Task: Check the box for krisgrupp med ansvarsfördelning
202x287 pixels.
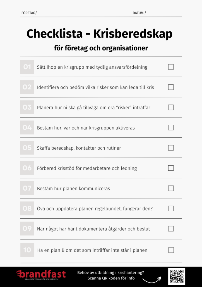Action: coord(171,67)
